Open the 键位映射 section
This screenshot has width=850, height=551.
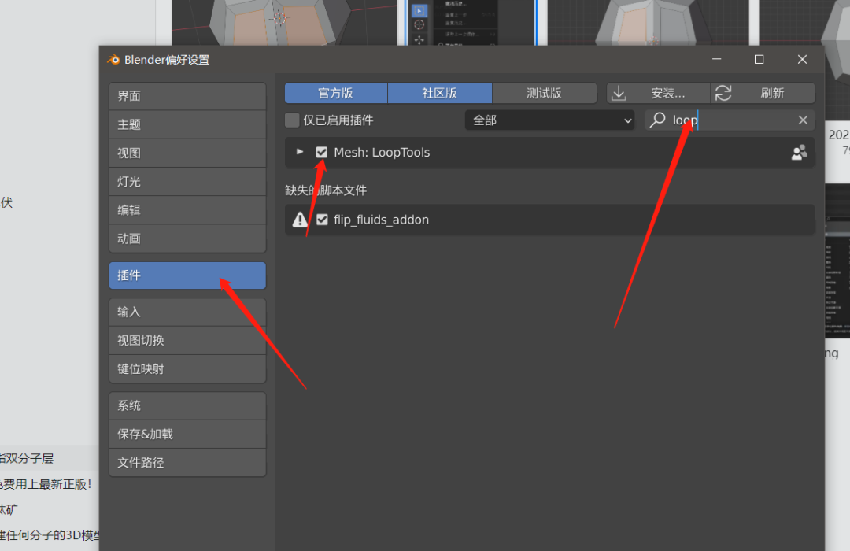[187, 369]
